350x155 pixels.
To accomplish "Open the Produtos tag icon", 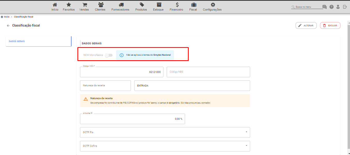I will click(x=142, y=5).
